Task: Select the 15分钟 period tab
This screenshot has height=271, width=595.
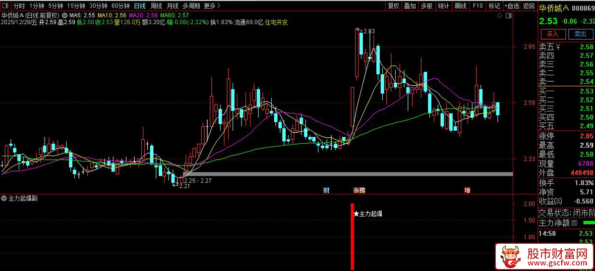Action: [76, 6]
